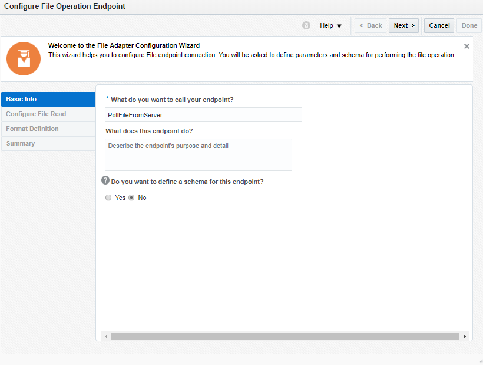483x365 pixels.
Task: Open the Help dropdown menu
Action: pos(330,26)
